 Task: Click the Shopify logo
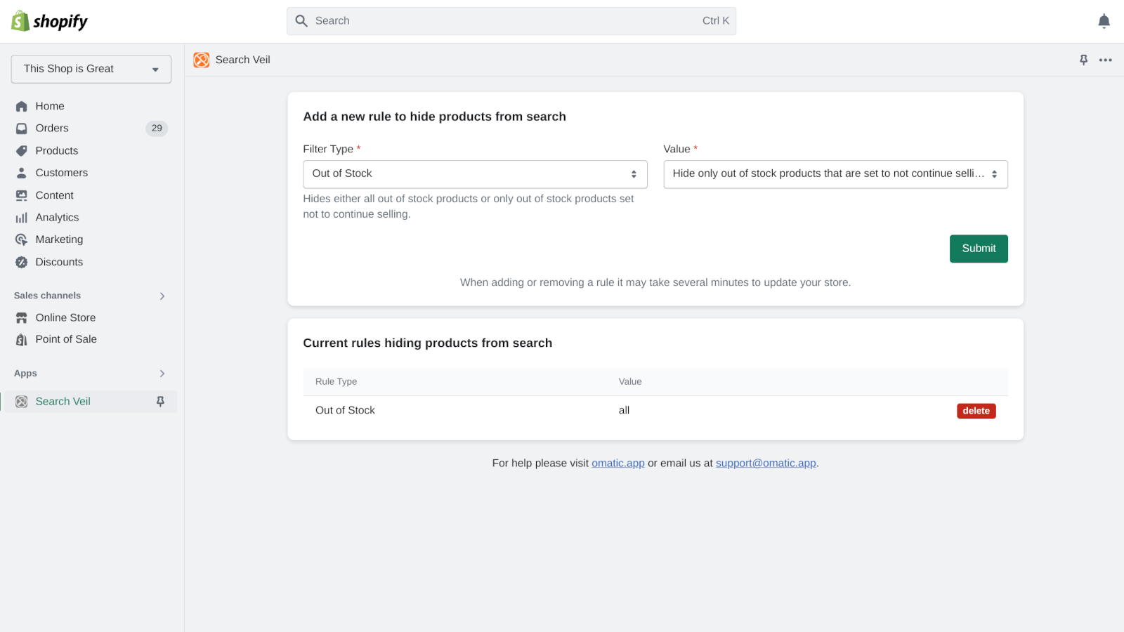coord(48,20)
